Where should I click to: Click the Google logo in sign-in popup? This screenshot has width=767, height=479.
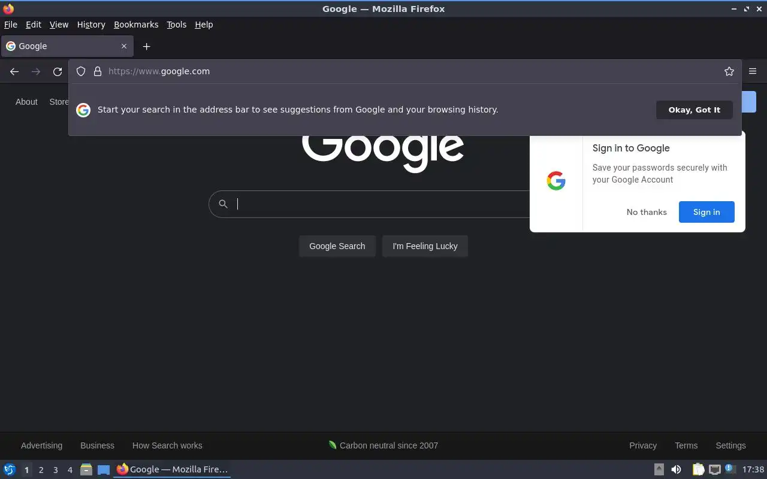point(556,181)
